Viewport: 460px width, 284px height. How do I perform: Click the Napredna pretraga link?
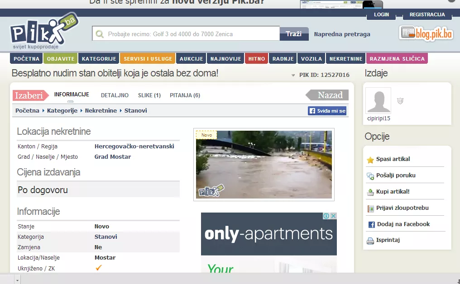(x=342, y=34)
